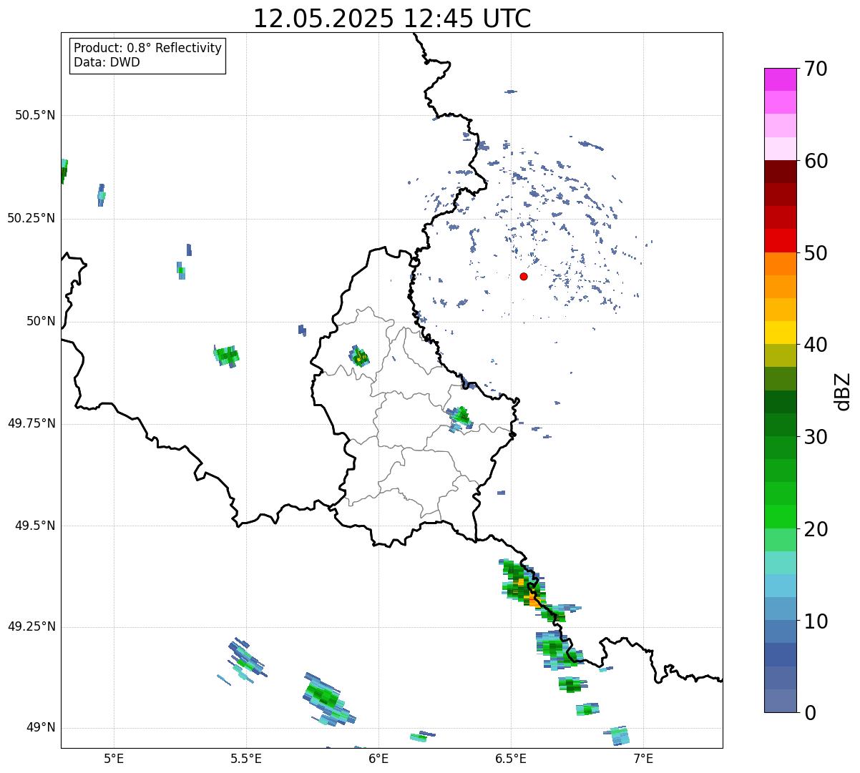Click the red radar site marker dot
Screen dimensions: 860x773
coord(524,276)
